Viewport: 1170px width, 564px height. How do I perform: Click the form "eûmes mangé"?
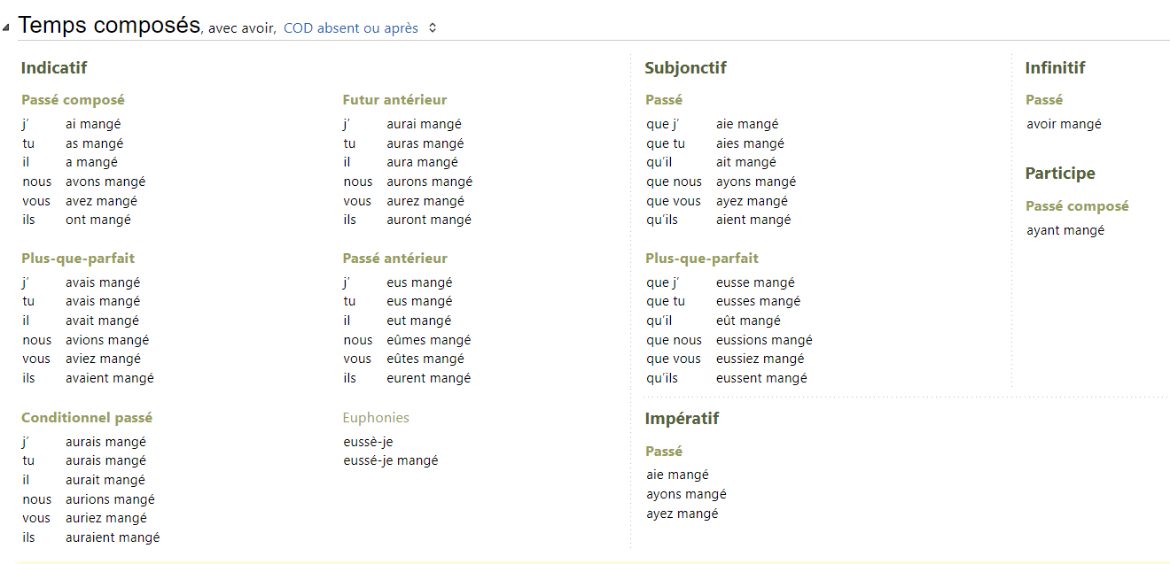coord(428,340)
